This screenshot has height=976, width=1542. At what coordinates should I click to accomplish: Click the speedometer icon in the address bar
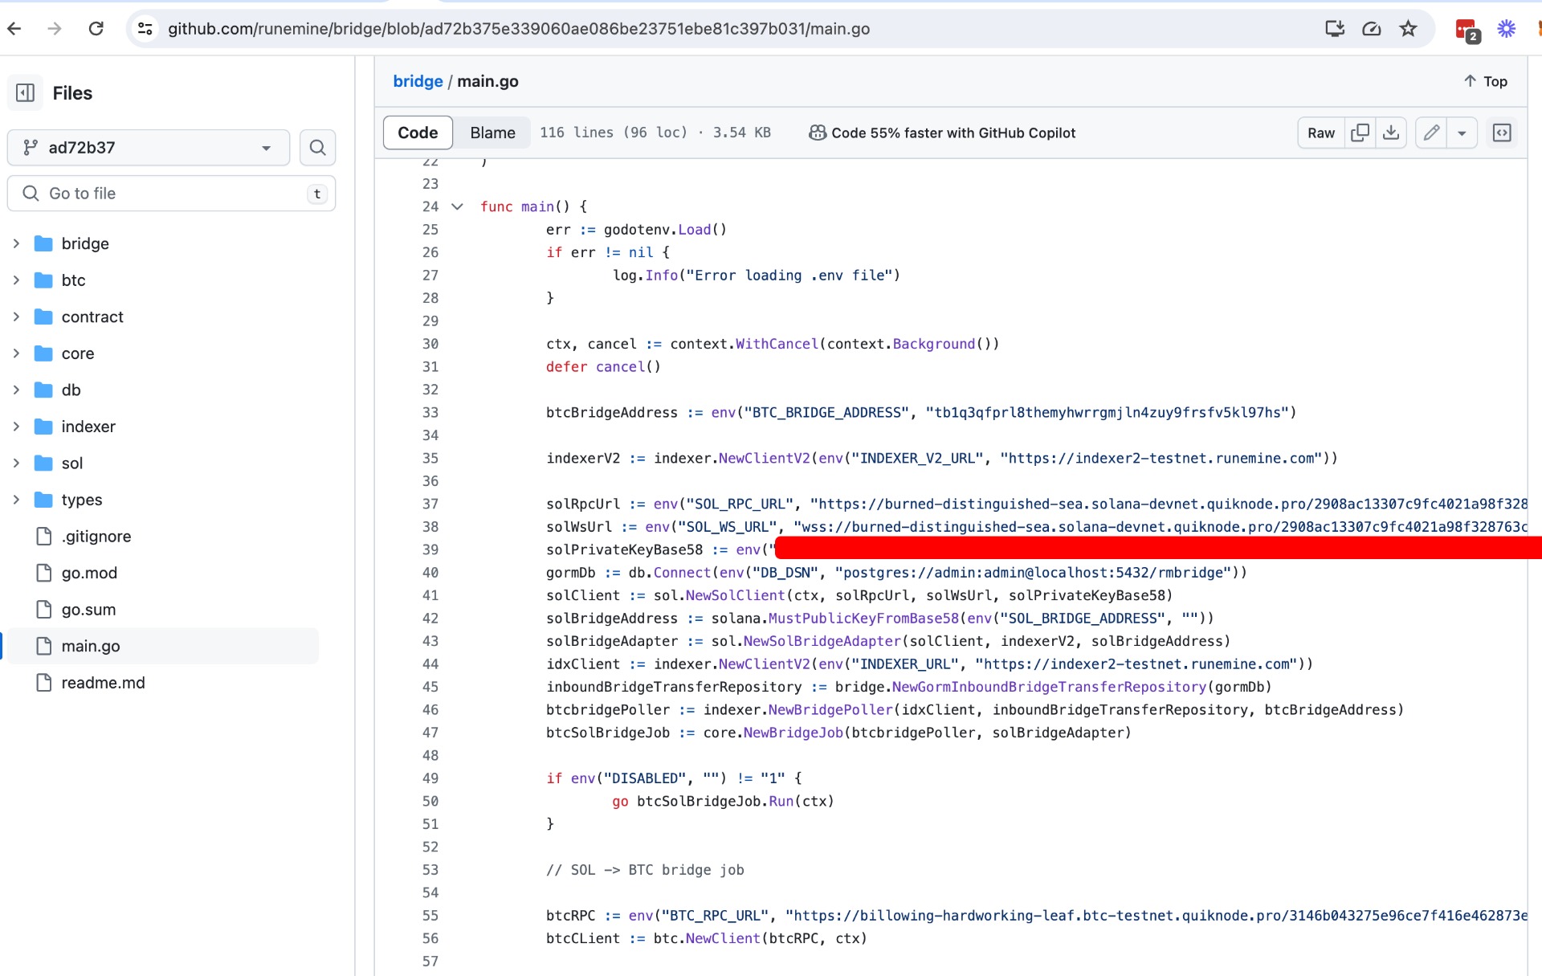point(1371,29)
